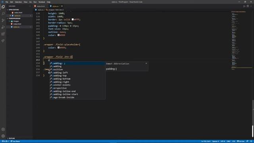The image size is (254, 143).
Task: Choose the 'page-break-inside' suggestion
Action: [x=77, y=97]
